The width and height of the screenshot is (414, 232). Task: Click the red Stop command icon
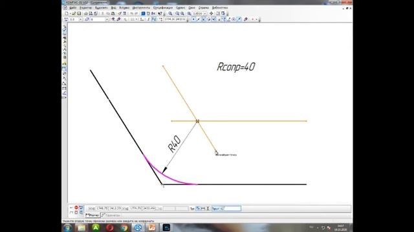click(x=76, y=208)
